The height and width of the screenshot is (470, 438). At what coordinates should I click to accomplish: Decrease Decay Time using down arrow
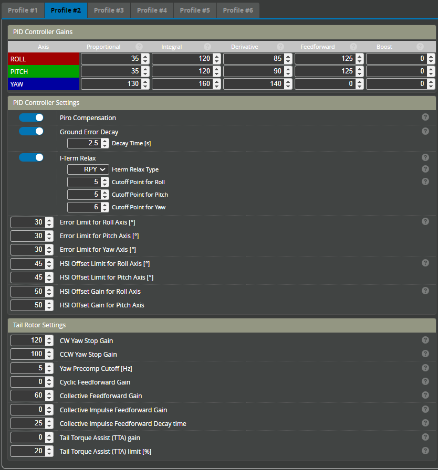(x=105, y=145)
